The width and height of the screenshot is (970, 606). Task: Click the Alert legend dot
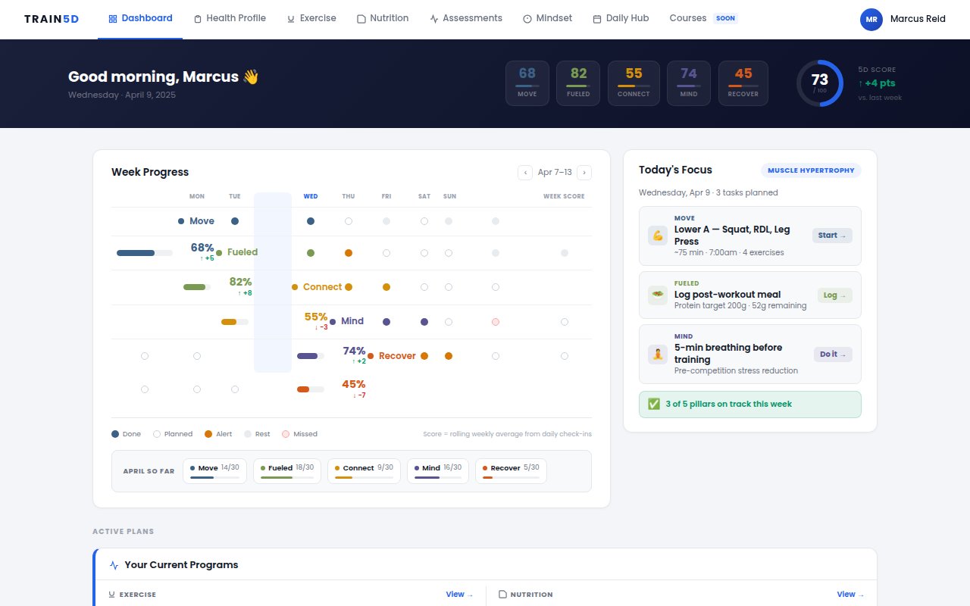(208, 434)
